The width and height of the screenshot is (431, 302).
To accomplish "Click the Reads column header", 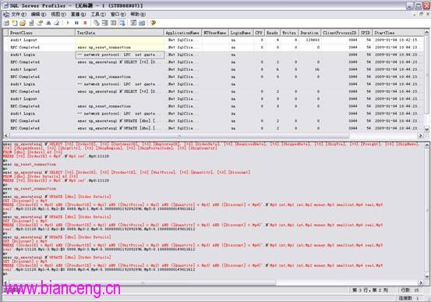I will pyautogui.click(x=273, y=33).
